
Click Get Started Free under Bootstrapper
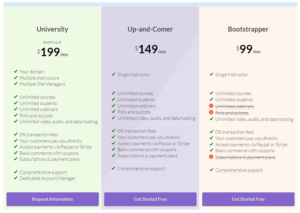(248, 199)
